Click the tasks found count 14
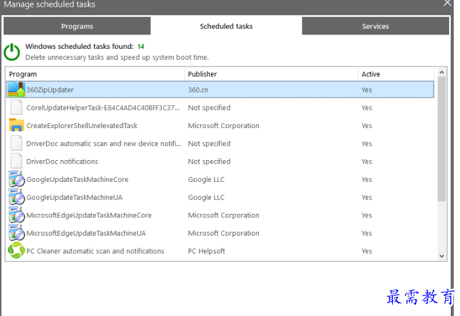 [x=141, y=47]
